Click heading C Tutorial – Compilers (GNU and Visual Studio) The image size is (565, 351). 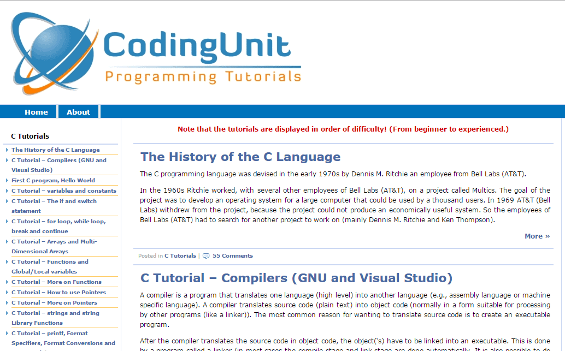pyautogui.click(x=296, y=278)
